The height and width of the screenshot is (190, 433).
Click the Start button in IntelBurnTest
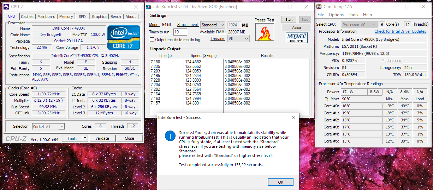289,20
